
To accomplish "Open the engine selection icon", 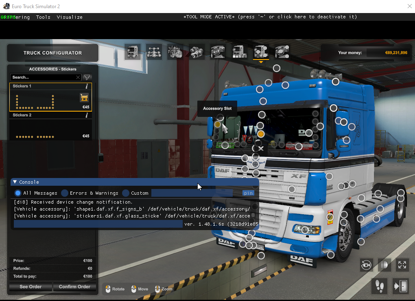I will [x=175, y=52].
